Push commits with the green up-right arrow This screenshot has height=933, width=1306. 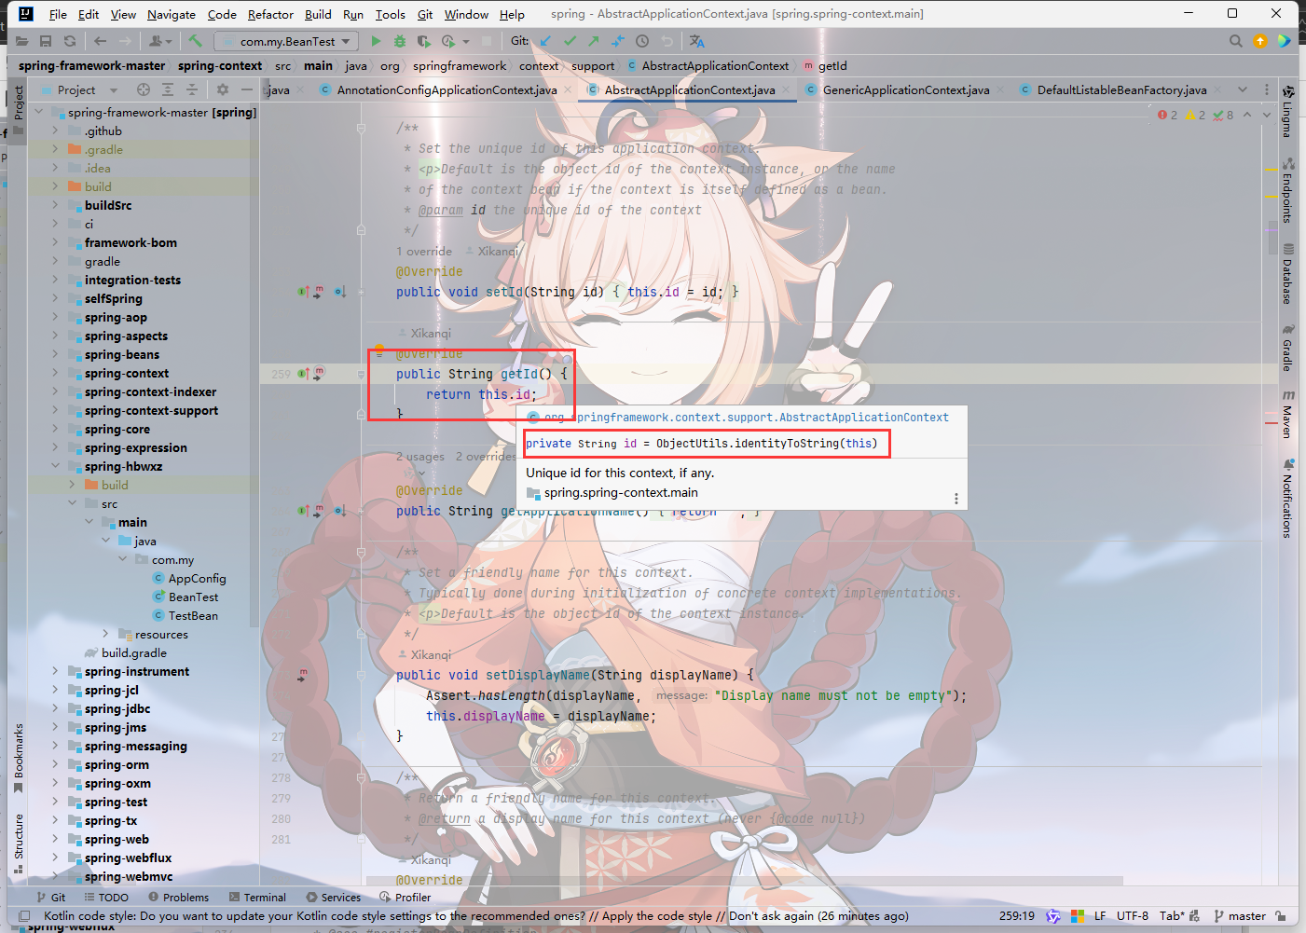point(594,41)
